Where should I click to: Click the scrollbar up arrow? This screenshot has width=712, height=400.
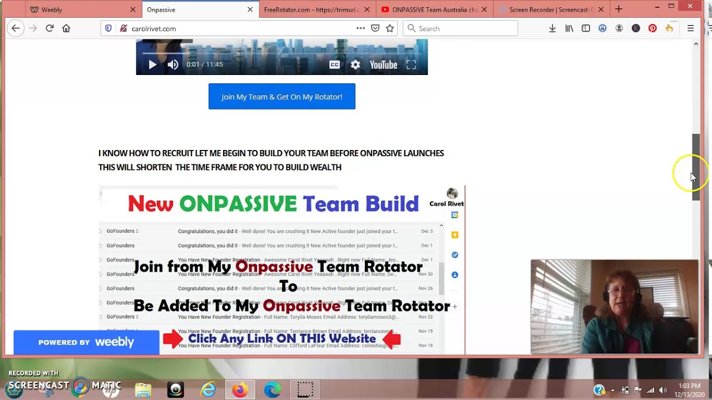(695, 44)
